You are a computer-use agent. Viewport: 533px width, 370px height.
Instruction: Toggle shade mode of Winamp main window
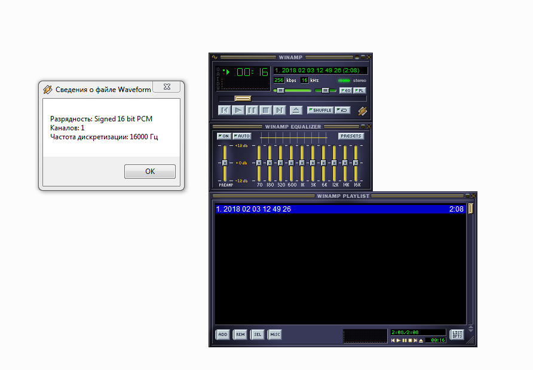tap(363, 57)
